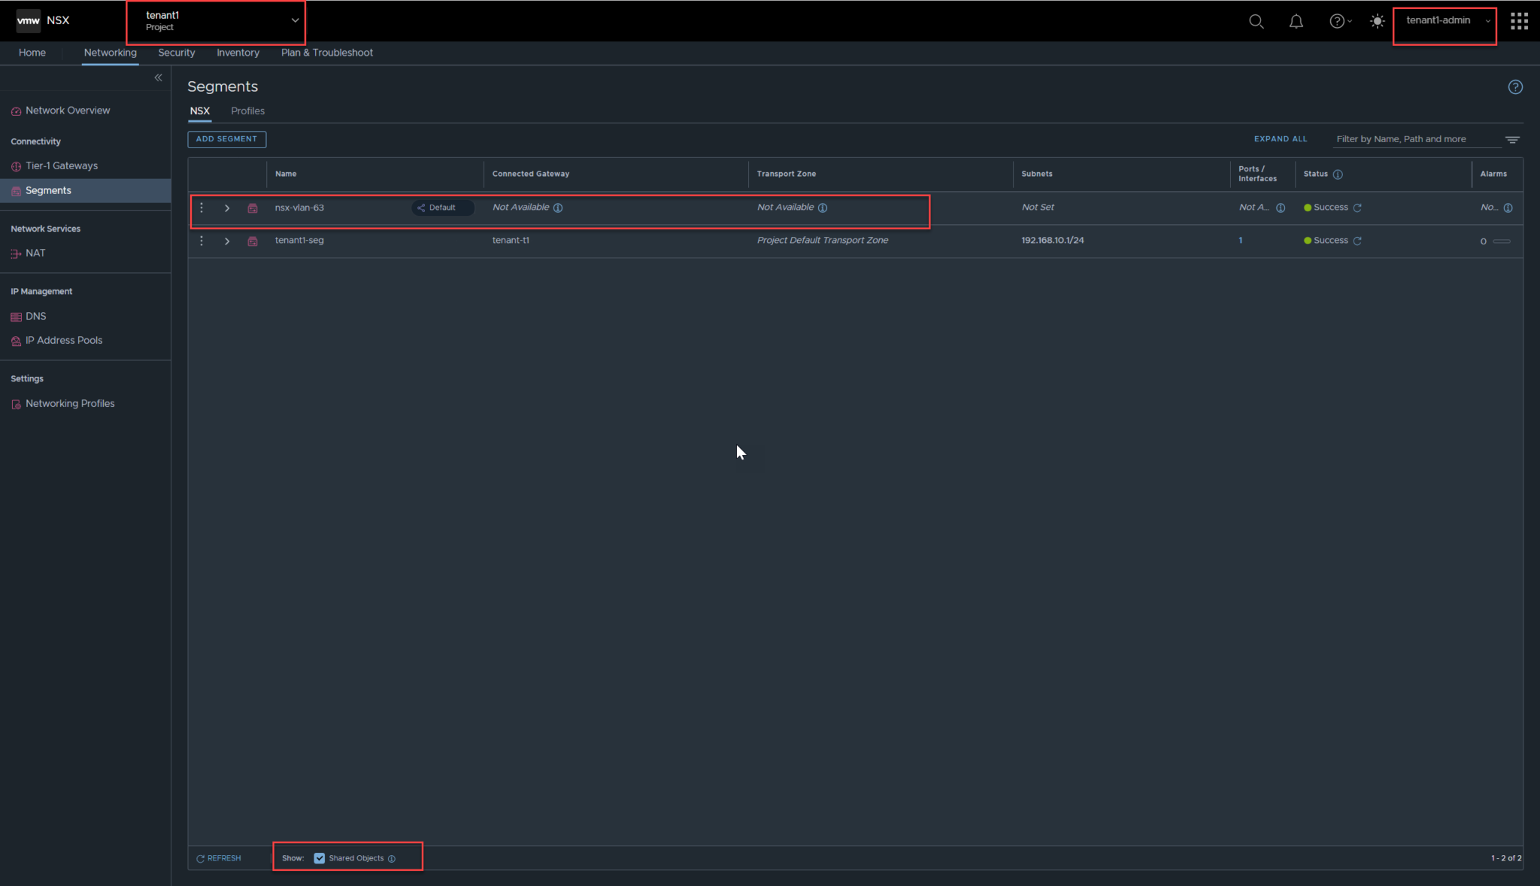Open Plan & Troubleshoot tab
The height and width of the screenshot is (886, 1540).
click(x=327, y=53)
